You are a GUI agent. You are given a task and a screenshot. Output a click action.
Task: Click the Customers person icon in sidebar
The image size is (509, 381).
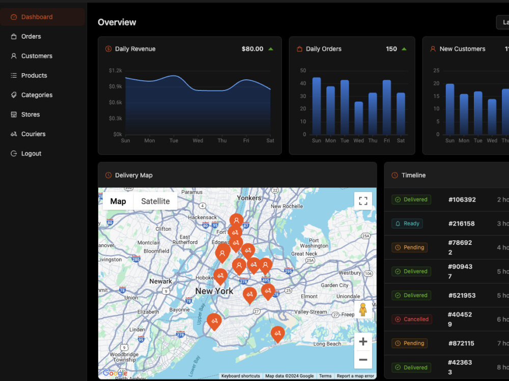(x=14, y=56)
